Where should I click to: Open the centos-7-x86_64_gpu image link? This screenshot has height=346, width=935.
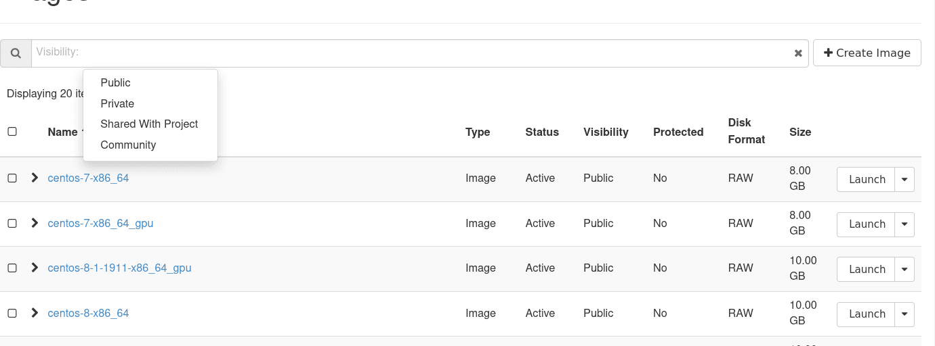[x=100, y=223]
